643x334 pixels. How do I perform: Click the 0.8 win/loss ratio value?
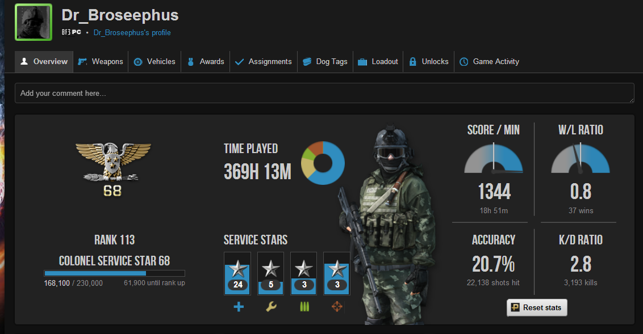pyautogui.click(x=581, y=192)
